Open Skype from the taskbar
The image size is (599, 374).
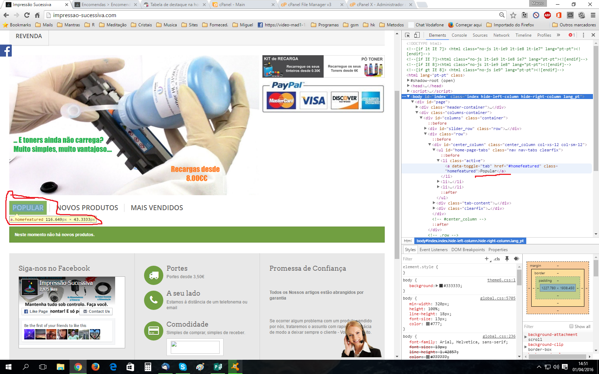pyautogui.click(x=183, y=367)
